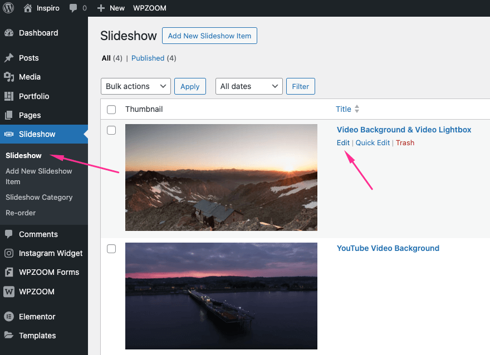The height and width of the screenshot is (355, 490).
Task: Open the Slideshow Category submenu item
Action: pyautogui.click(x=39, y=197)
